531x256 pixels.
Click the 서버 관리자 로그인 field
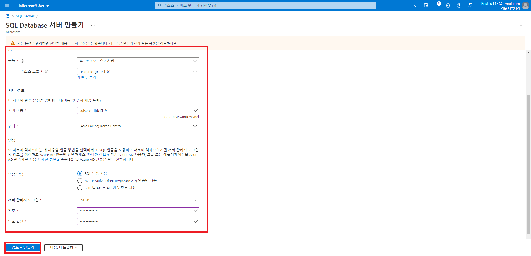click(x=138, y=200)
